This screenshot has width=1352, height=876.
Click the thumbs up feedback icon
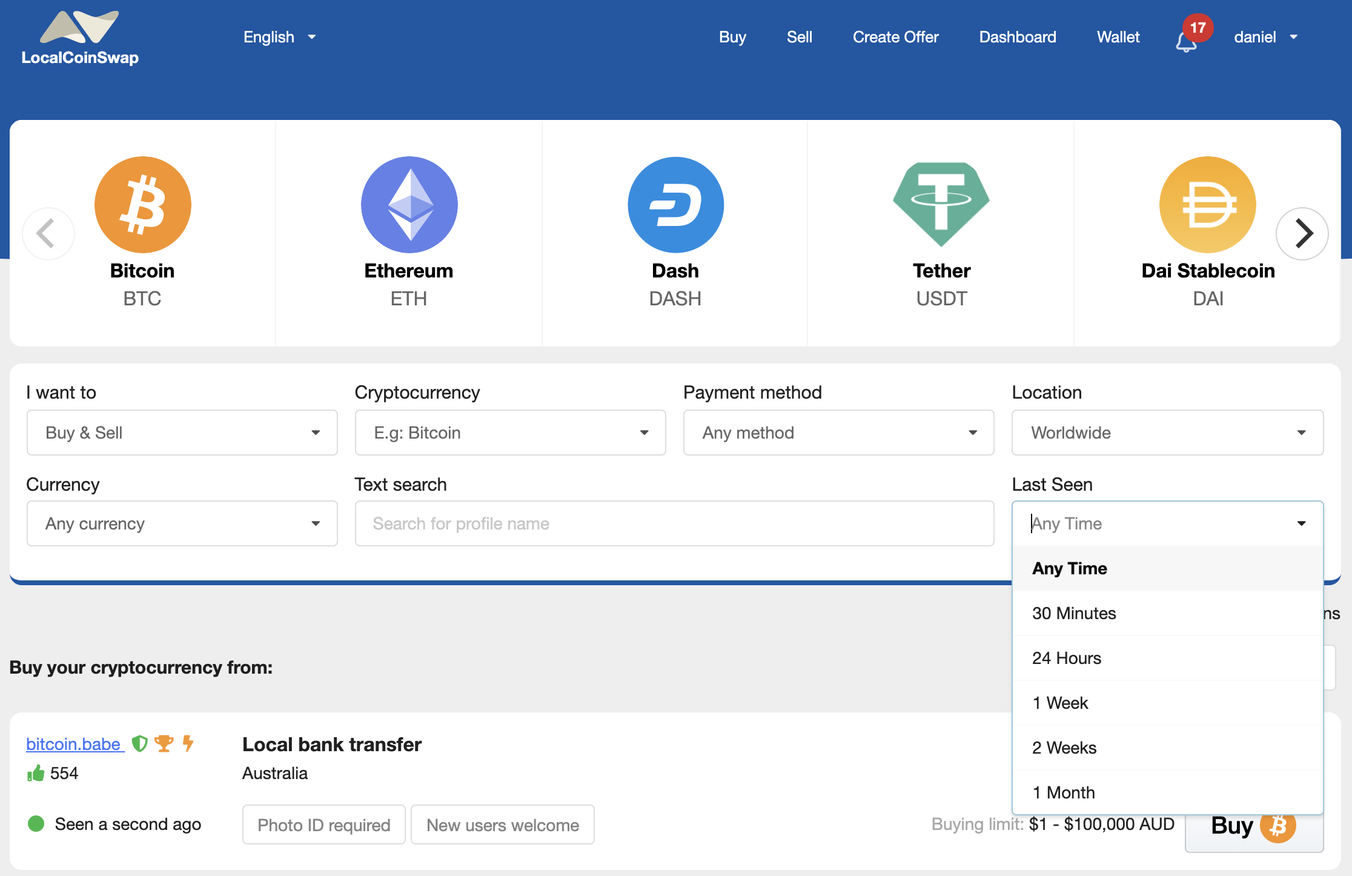(x=36, y=773)
